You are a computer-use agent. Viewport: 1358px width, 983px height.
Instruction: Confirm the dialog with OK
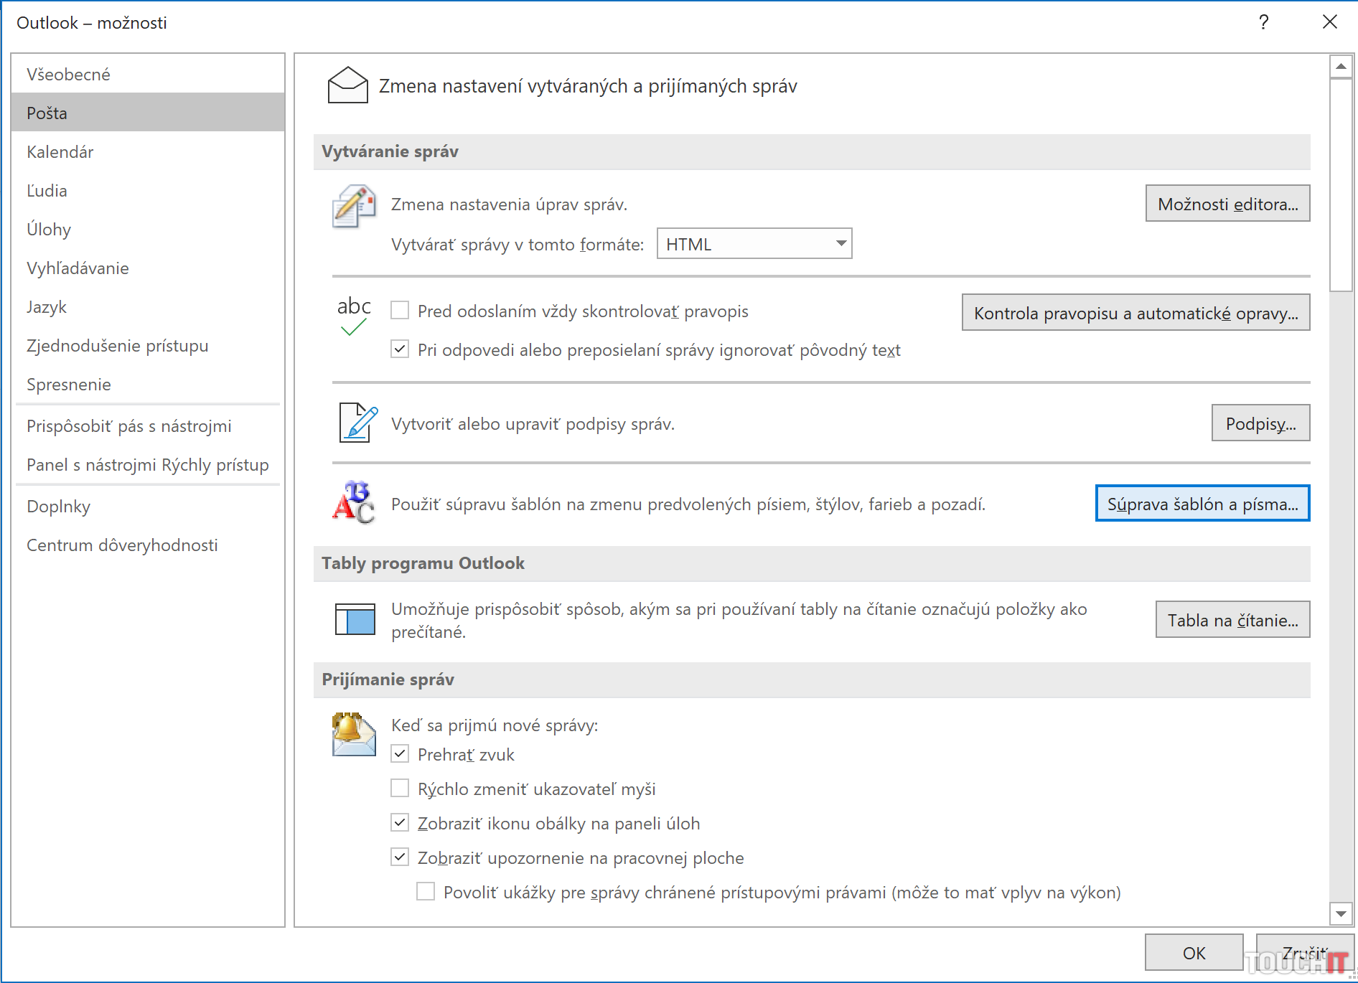pos(1193,953)
